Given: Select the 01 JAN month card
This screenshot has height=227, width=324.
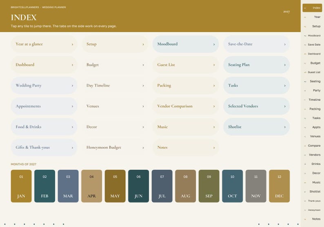Looking at the screenshot, I should [21, 186].
